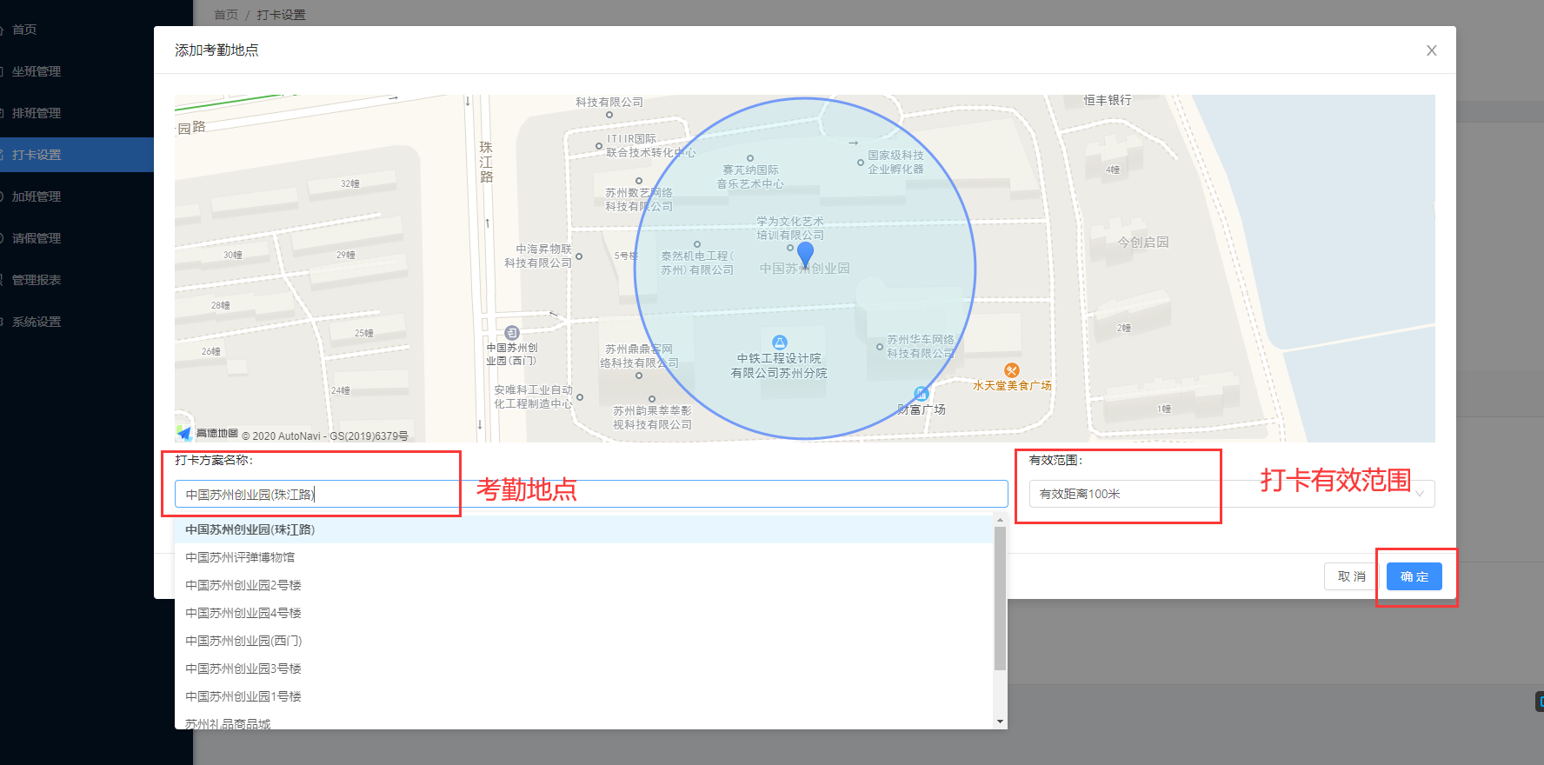This screenshot has width=1544, height=765.
Task: Click the 打卡设置 breadcrumb
Action: (281, 15)
